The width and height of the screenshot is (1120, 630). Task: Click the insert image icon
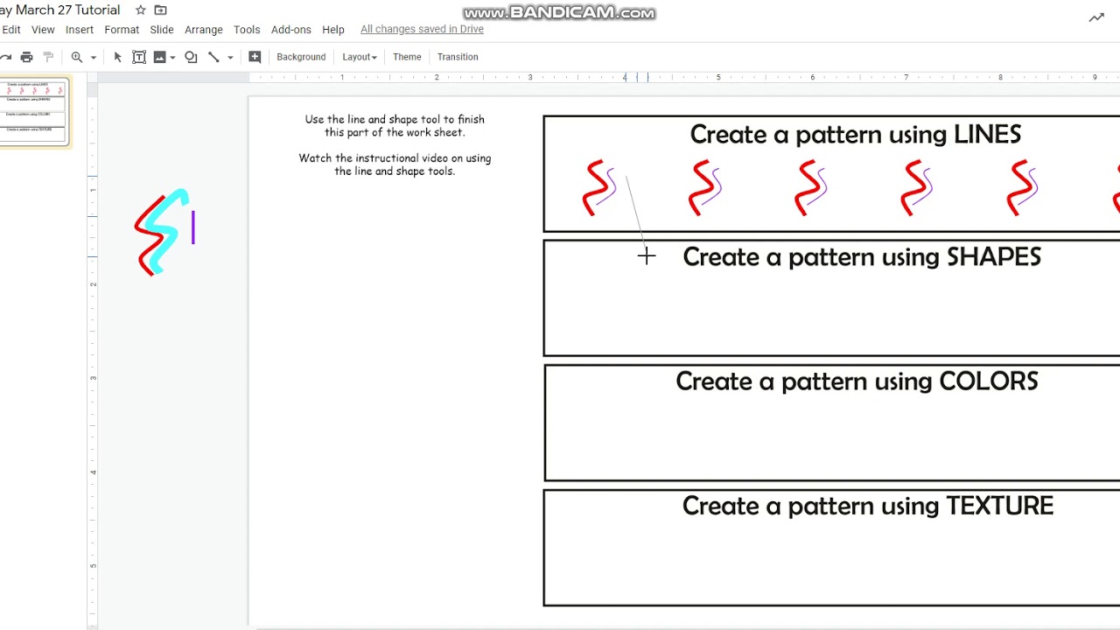159,57
